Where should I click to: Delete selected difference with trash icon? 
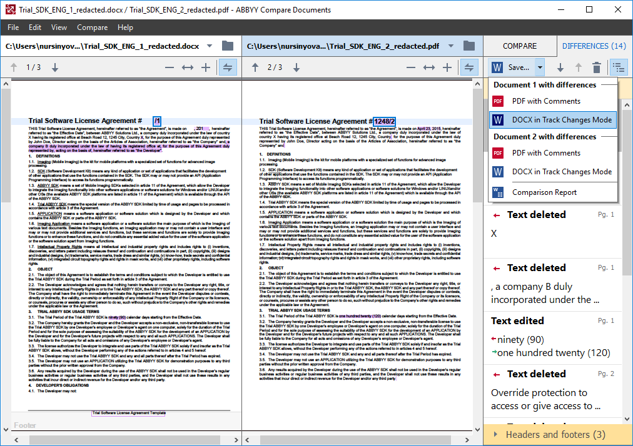pos(597,67)
